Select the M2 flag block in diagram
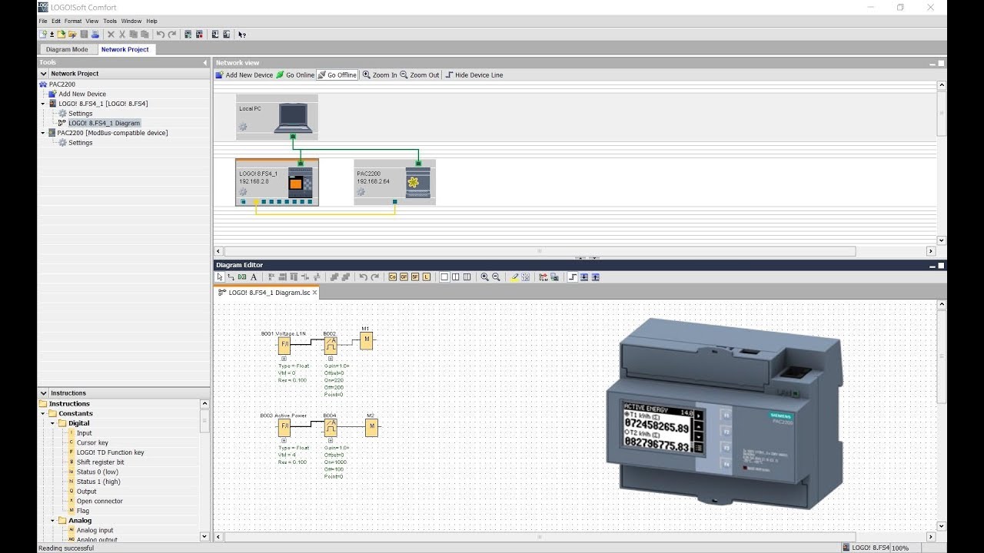This screenshot has width=984, height=553. click(x=371, y=426)
